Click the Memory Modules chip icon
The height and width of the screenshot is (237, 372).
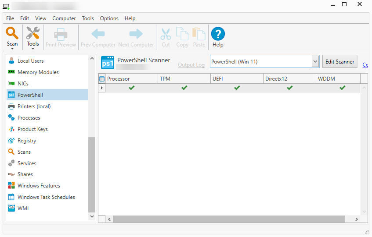coord(11,72)
